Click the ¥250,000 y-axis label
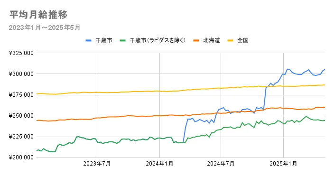Viewport: 334px width, 176px height. (x=21, y=116)
